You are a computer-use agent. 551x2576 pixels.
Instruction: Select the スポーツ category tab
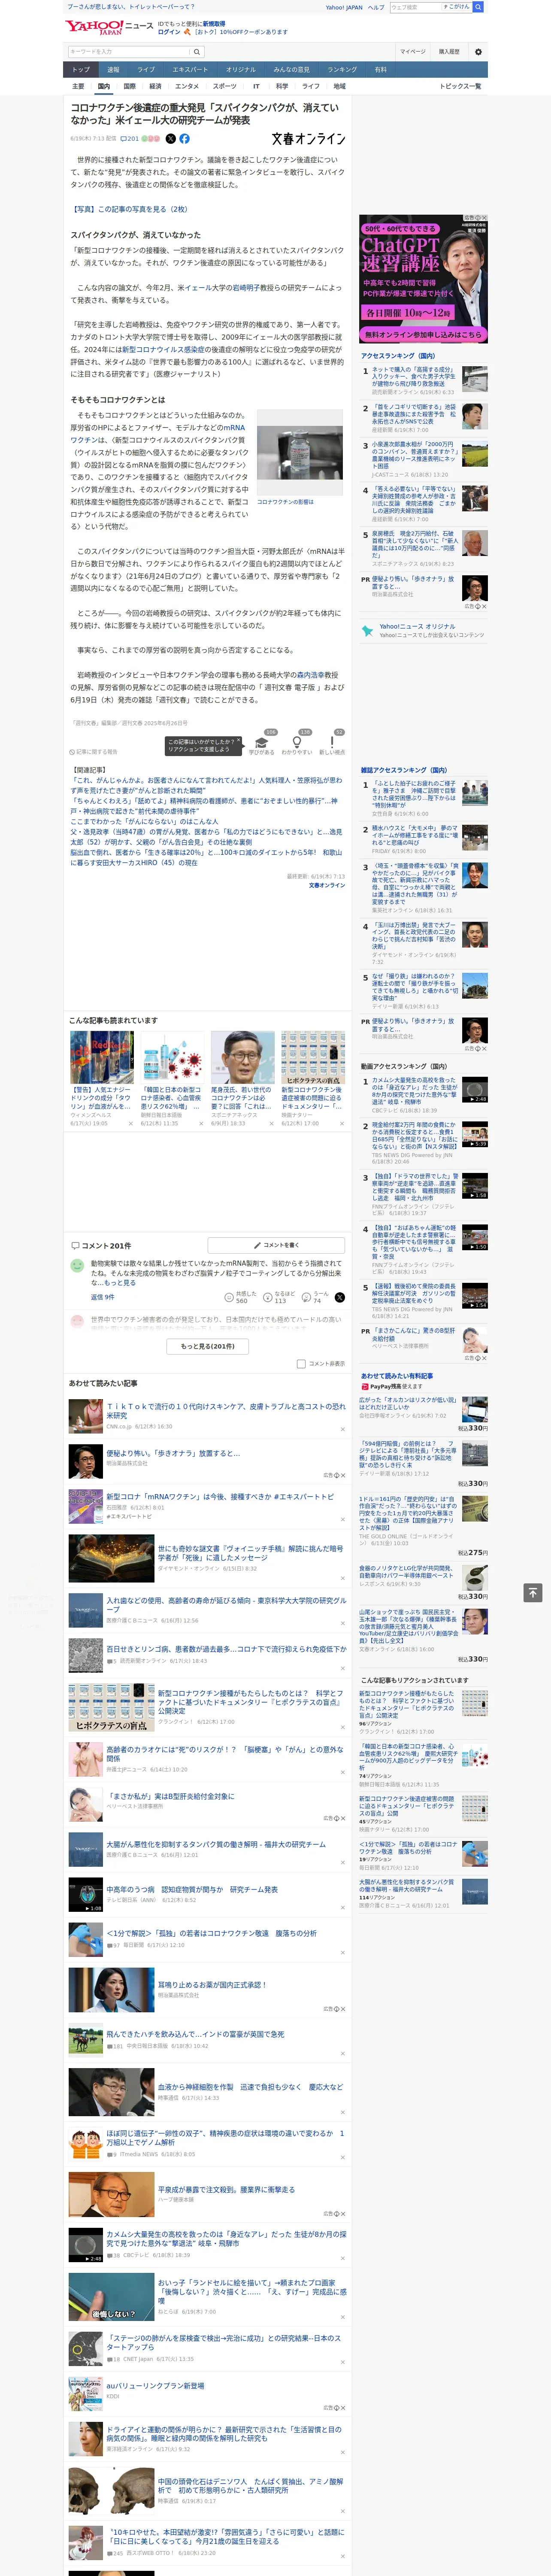click(225, 87)
